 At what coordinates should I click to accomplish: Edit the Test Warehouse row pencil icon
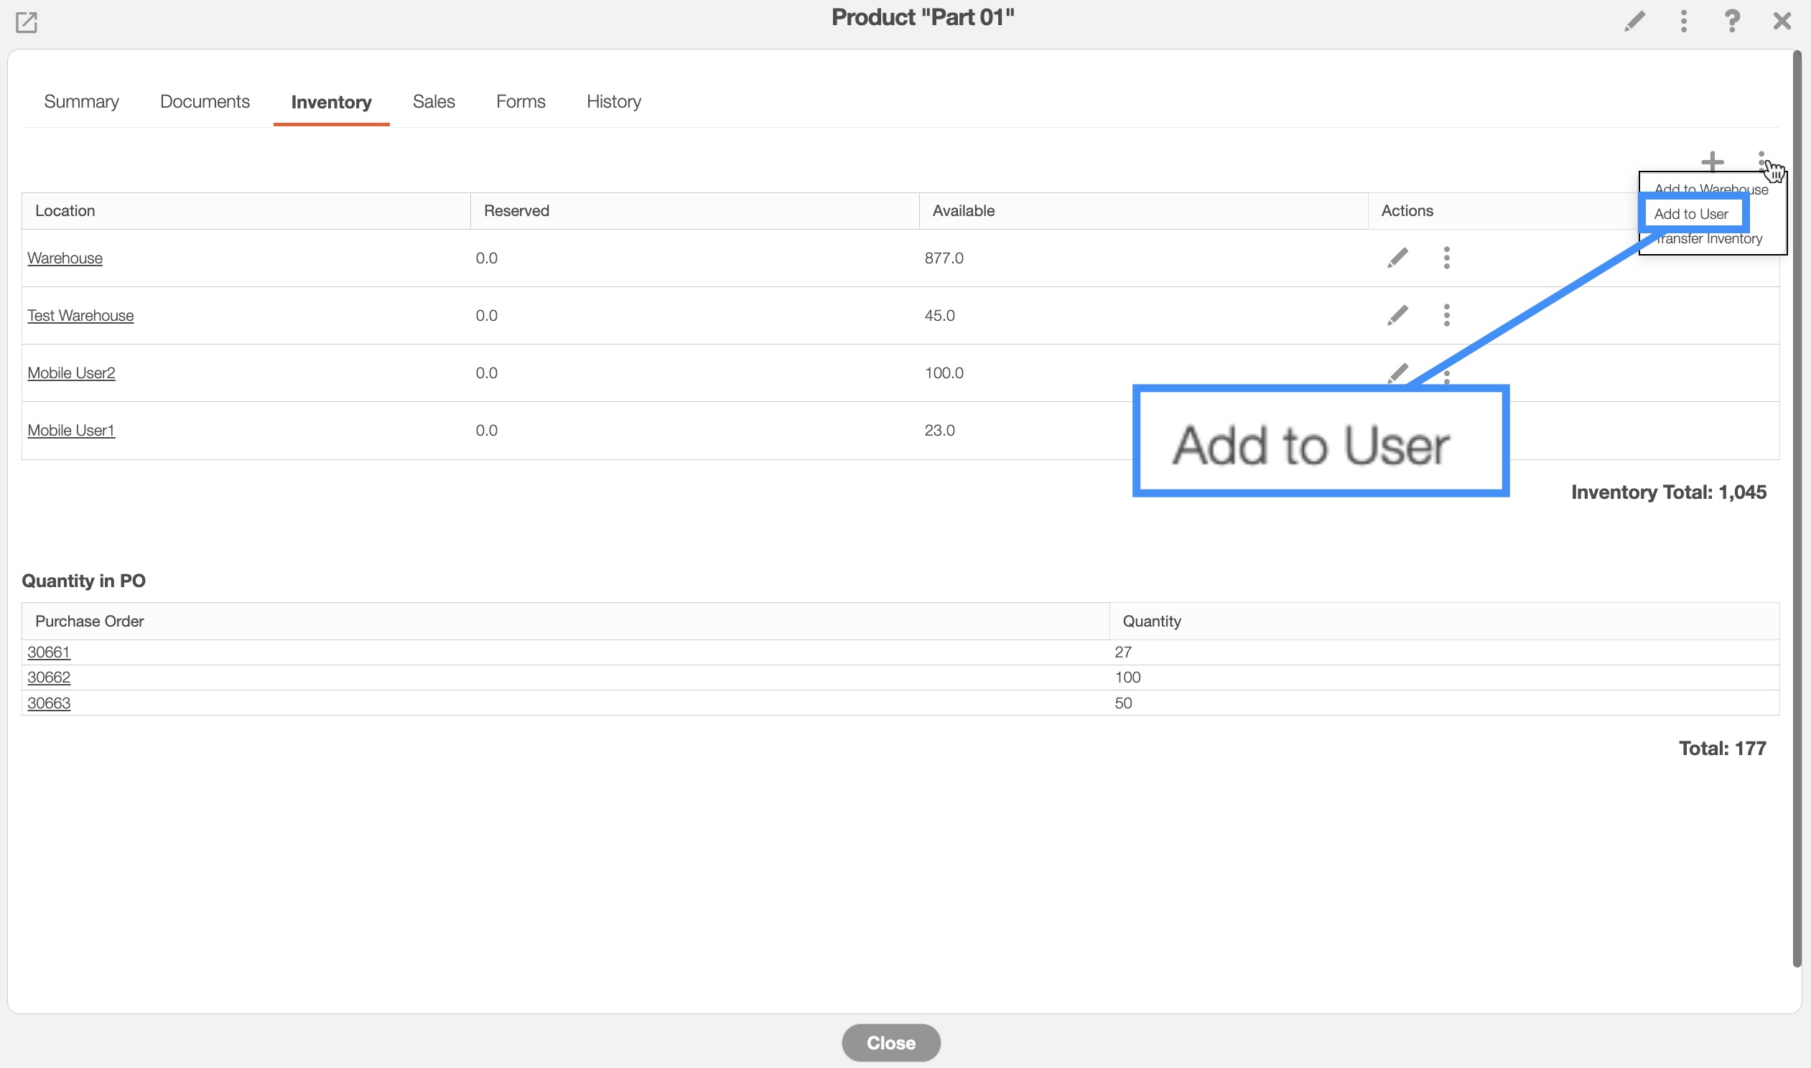[x=1397, y=315]
